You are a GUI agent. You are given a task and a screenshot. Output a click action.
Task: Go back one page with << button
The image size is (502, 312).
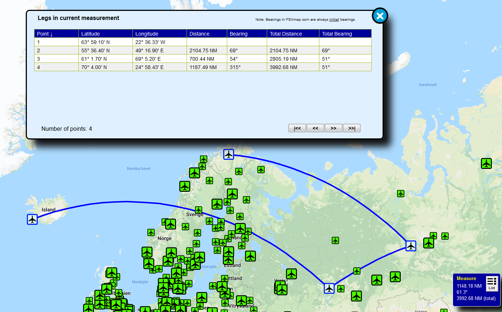click(x=315, y=128)
